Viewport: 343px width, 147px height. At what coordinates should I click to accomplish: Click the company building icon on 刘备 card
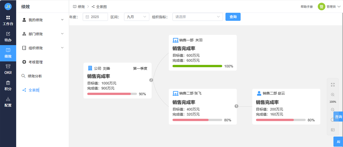click(x=90, y=68)
